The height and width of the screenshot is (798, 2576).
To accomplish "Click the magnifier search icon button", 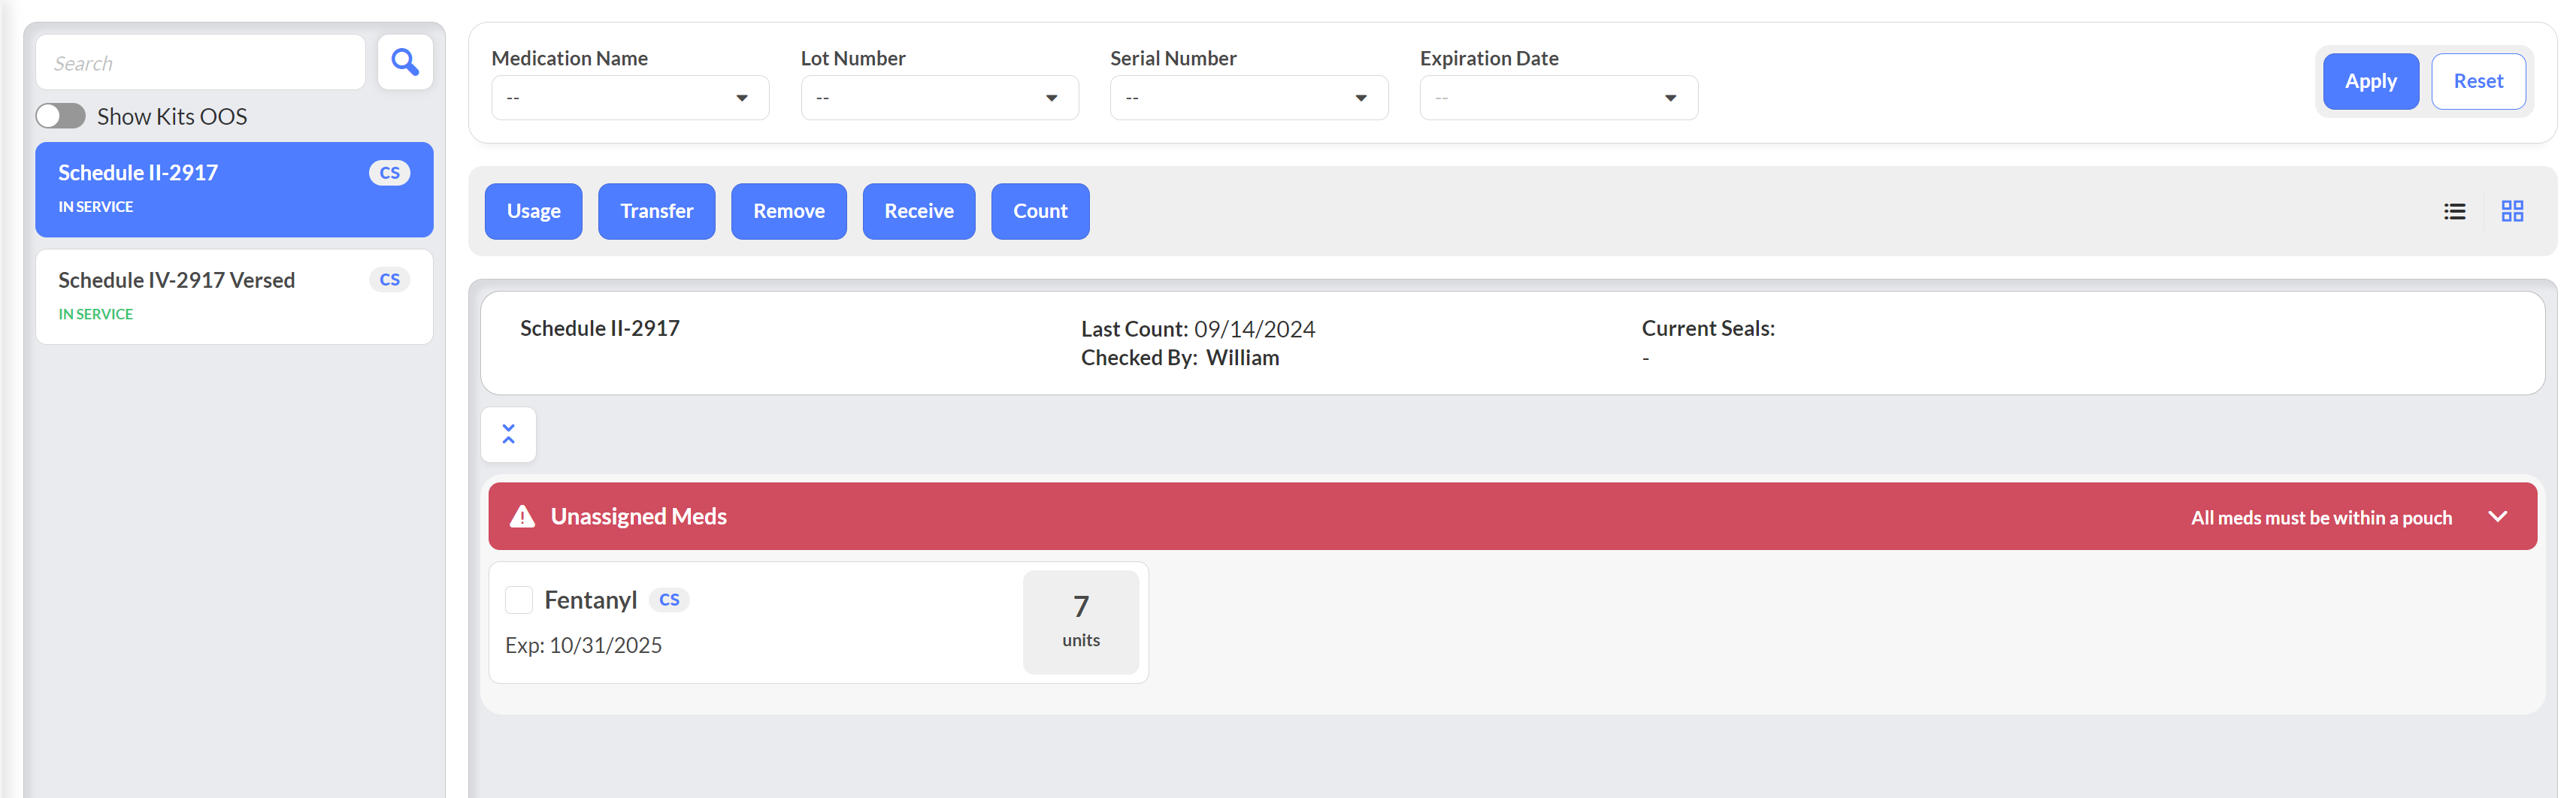I will point(405,62).
